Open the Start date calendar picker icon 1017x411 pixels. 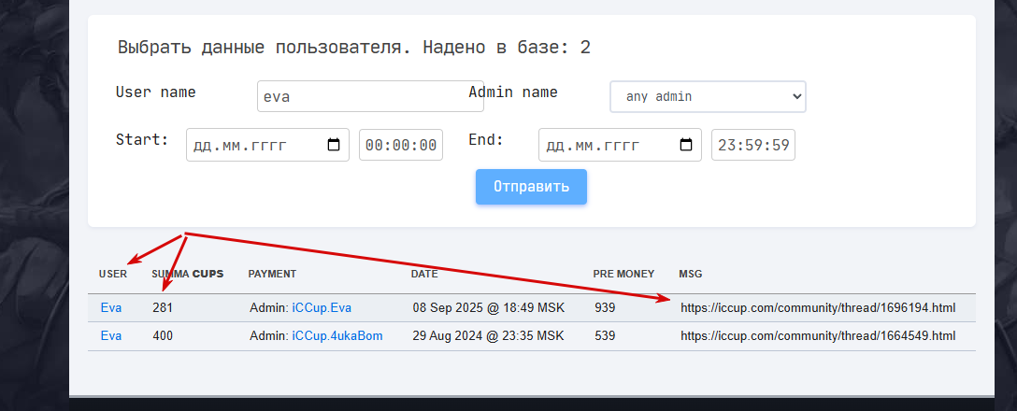pos(334,145)
